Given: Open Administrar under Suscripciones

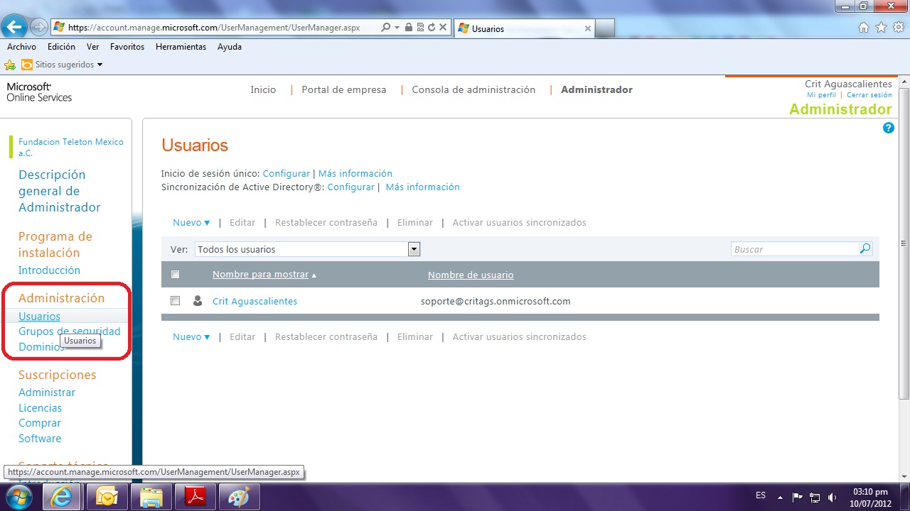Looking at the screenshot, I should (47, 392).
